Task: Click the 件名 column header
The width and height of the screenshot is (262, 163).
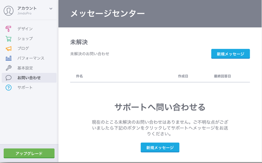Action: click(x=79, y=76)
